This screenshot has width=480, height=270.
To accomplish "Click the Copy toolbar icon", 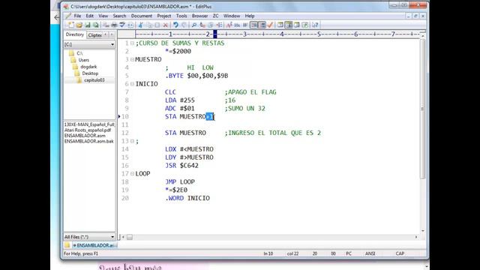I will [x=150, y=25].
